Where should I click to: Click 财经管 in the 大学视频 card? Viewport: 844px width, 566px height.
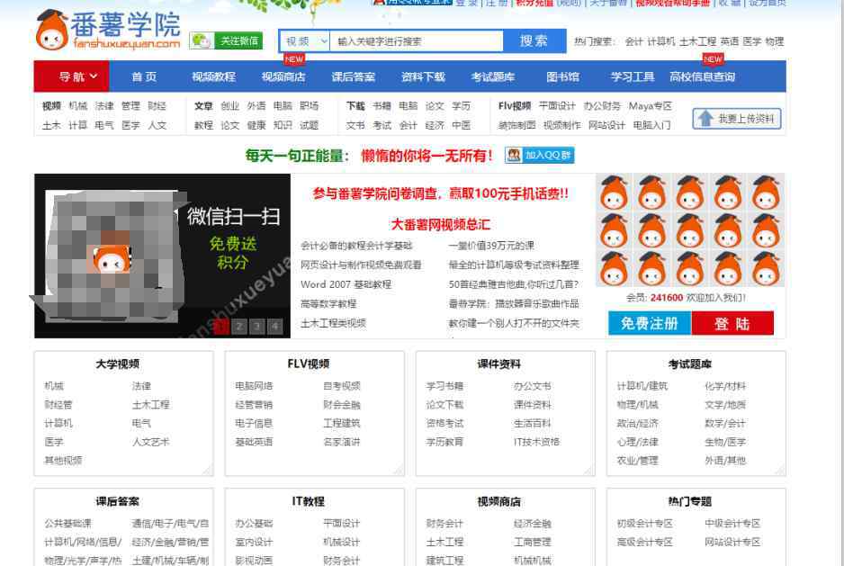[x=58, y=405]
